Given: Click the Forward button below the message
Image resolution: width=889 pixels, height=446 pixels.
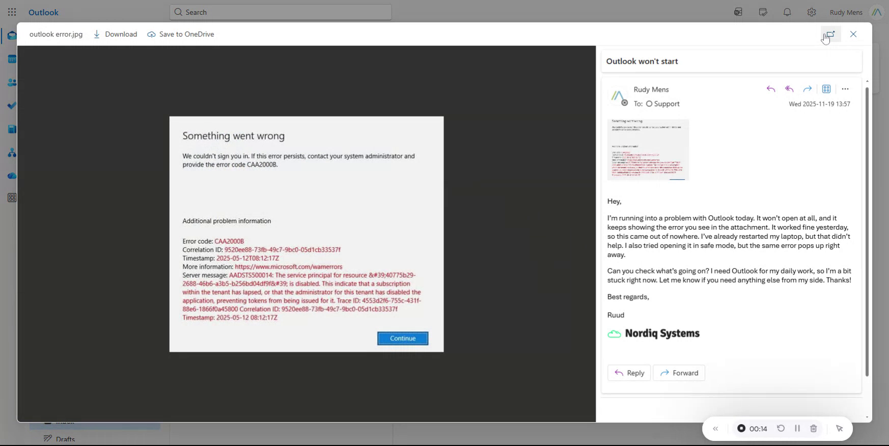Looking at the screenshot, I should click(679, 373).
